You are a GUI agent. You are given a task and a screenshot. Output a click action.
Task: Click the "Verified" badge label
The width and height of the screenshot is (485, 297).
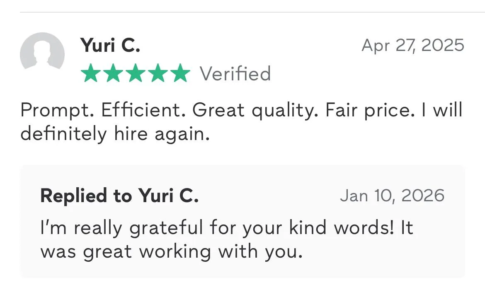click(235, 74)
